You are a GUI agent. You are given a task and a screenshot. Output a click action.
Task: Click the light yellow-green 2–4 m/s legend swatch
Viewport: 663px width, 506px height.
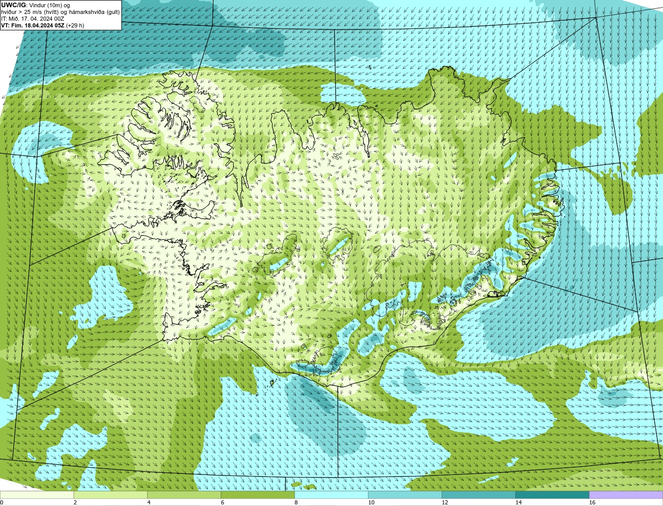110,495
